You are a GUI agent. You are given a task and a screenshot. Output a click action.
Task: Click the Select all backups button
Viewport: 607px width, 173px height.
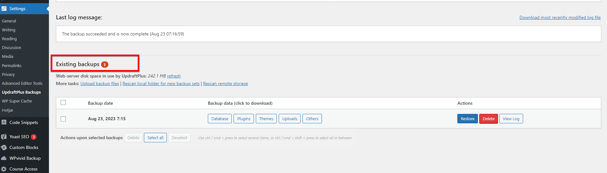[x=155, y=138]
